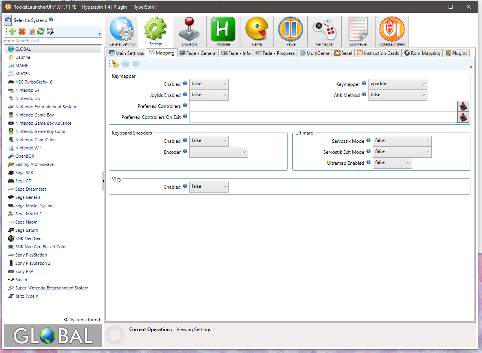Image resolution: width=482 pixels, height=353 pixels.
Task: Open the Log Viewer section
Action: coord(359,32)
